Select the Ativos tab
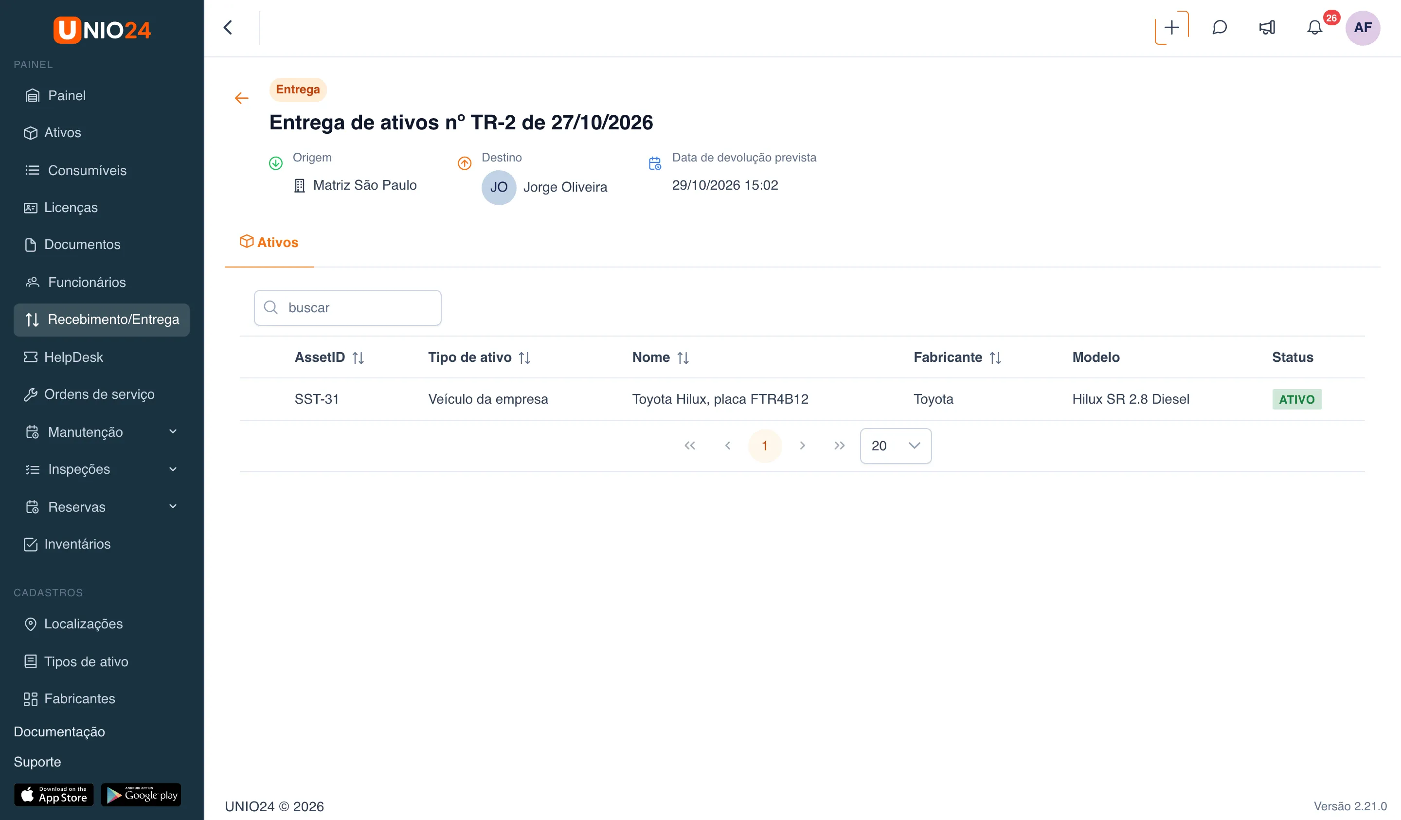Viewport: 1401px width, 820px height. tap(269, 242)
